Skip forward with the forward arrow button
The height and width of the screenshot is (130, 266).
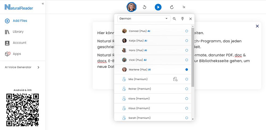click(172, 7)
